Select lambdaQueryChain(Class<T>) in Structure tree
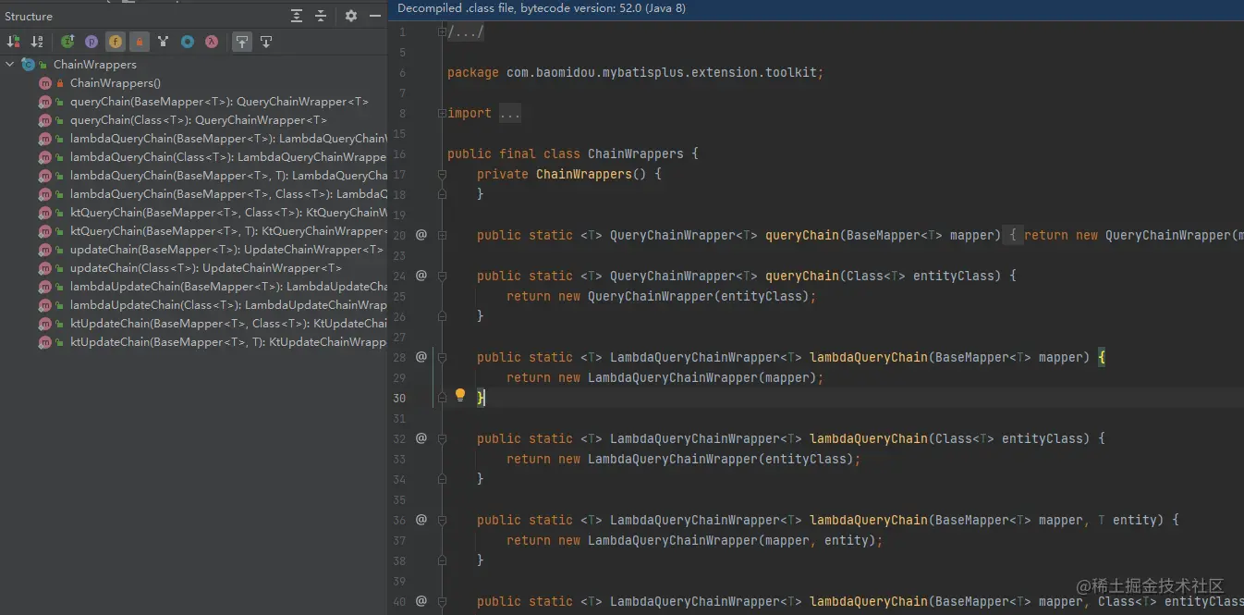 194,157
